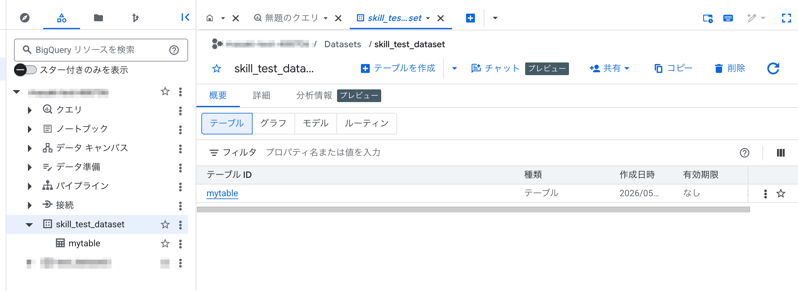Expand the データ準備 tree node
The height and width of the screenshot is (291, 798).
coord(30,167)
